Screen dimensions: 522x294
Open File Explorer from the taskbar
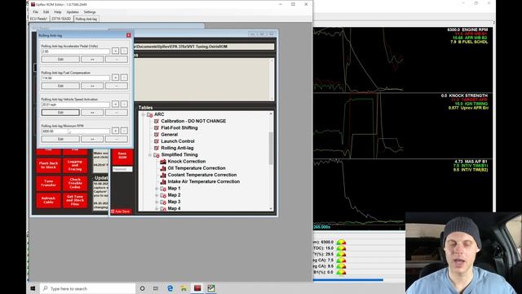pos(184,288)
